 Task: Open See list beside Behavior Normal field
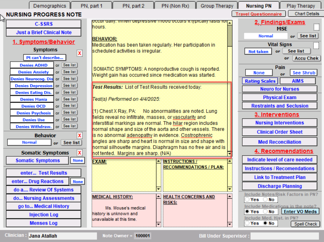click(71, 143)
